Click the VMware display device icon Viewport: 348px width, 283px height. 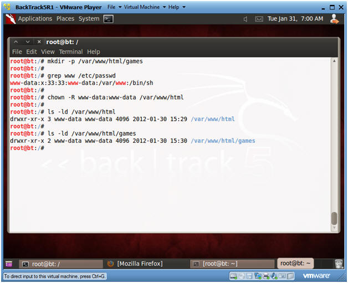pyautogui.click(x=282, y=276)
